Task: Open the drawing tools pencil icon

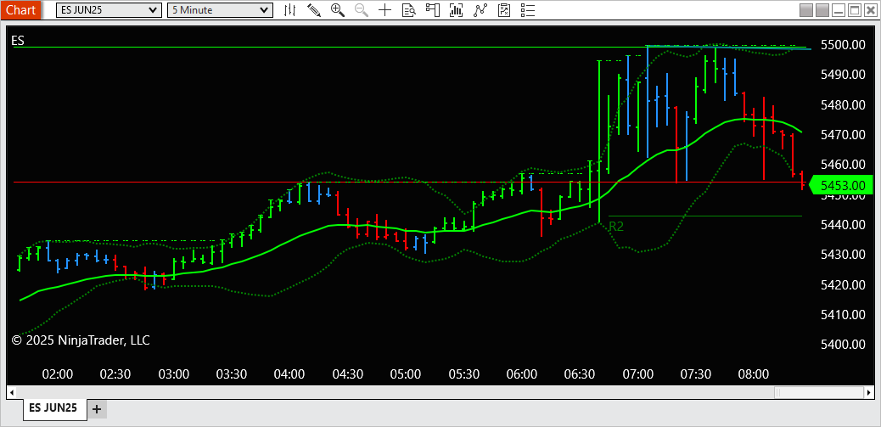Action: coord(314,9)
